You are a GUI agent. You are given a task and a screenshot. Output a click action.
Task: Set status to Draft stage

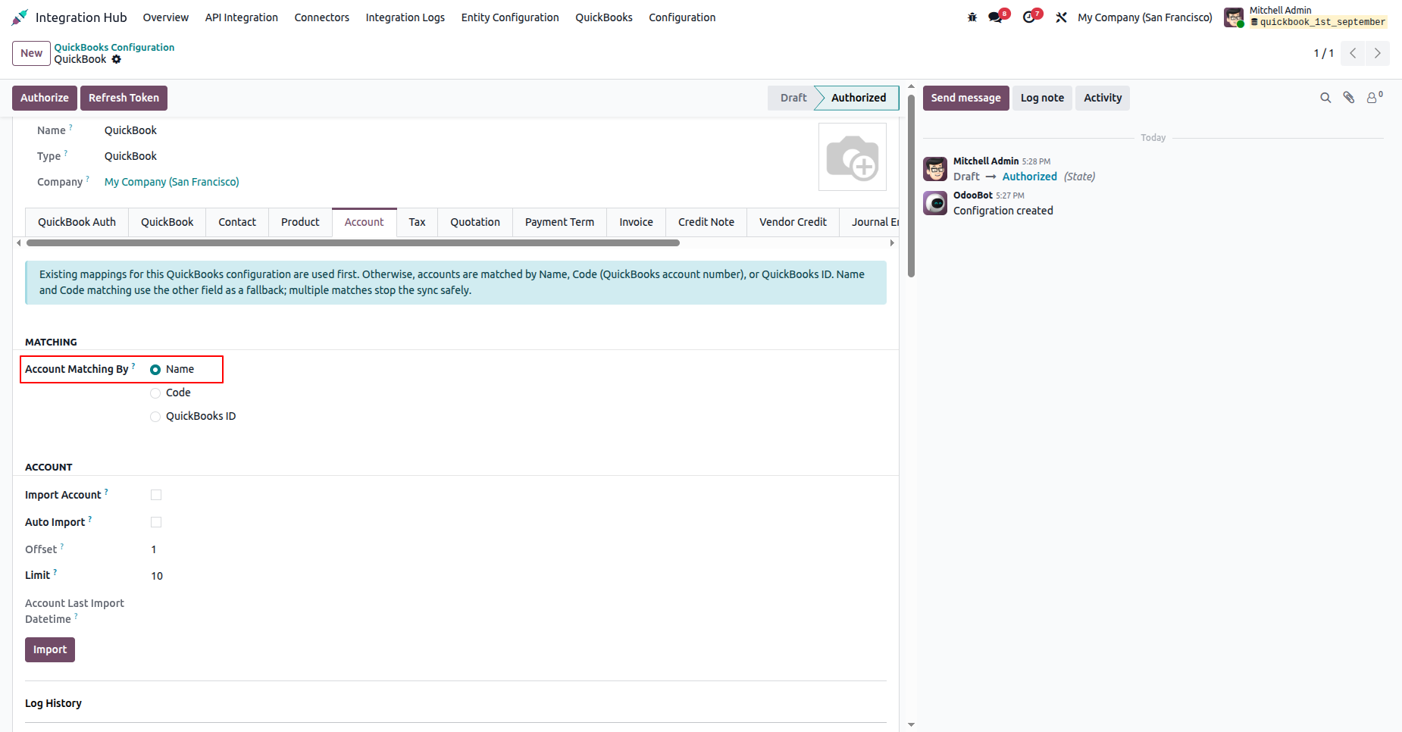793,98
